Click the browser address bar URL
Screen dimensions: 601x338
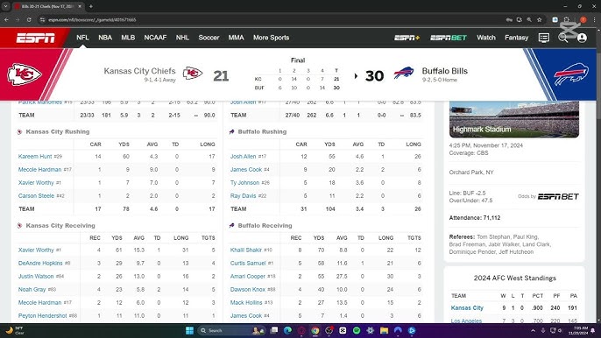(x=92, y=19)
